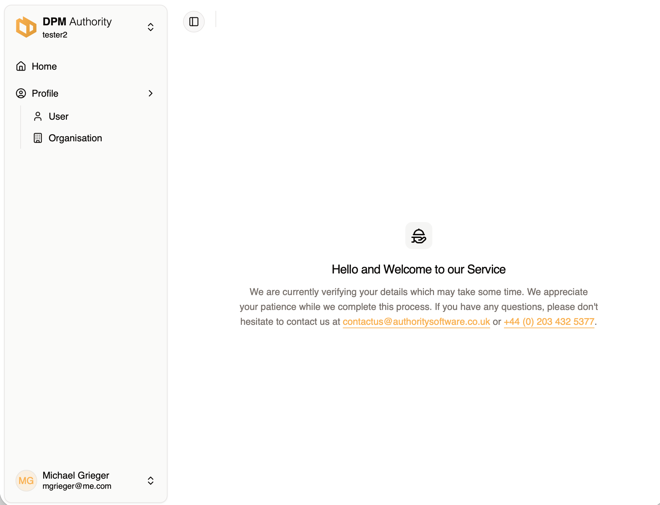Select Organisation under Profile
Screen dimensions: 660x505
(x=75, y=138)
